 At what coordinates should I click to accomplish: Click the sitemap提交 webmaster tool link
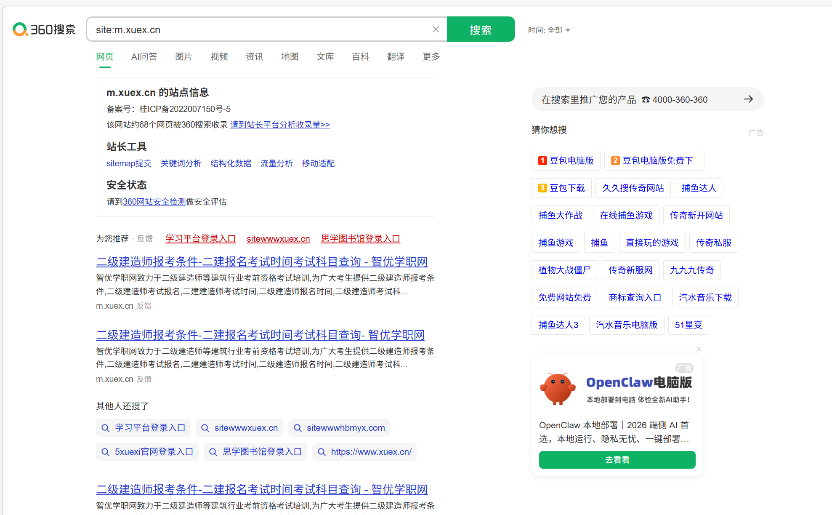[x=129, y=163]
